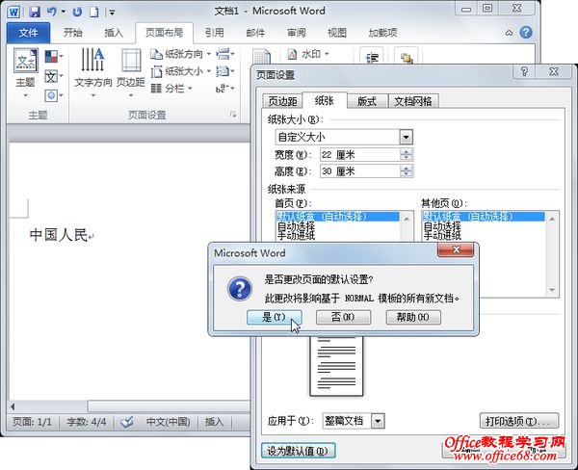Select the 纸张 tab in 页面设置
The height and width of the screenshot is (470, 578).
point(324,100)
